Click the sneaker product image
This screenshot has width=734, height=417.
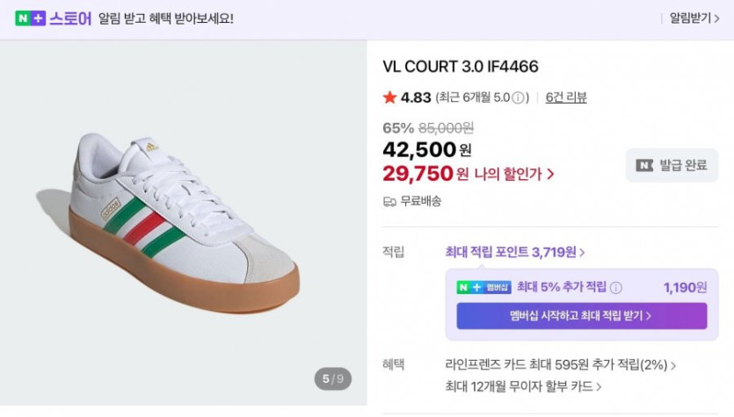[185, 219]
